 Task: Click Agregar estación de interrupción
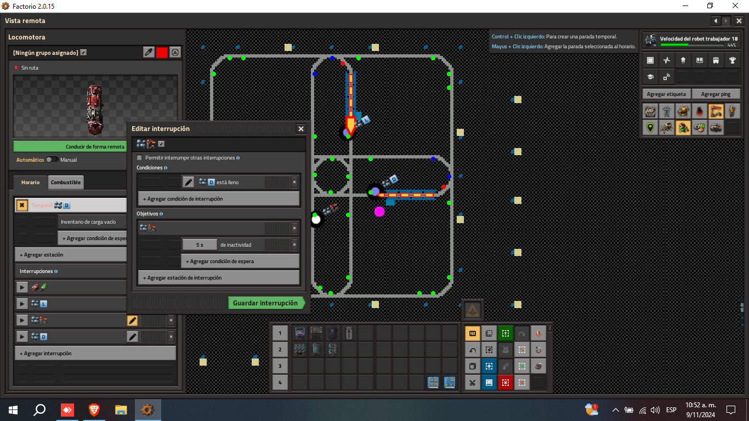[x=219, y=277]
